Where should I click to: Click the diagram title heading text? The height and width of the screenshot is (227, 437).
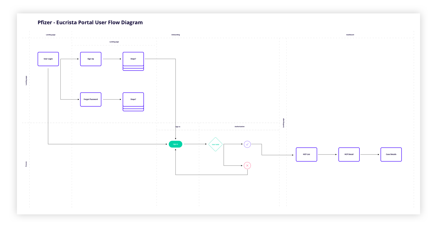[x=90, y=22]
